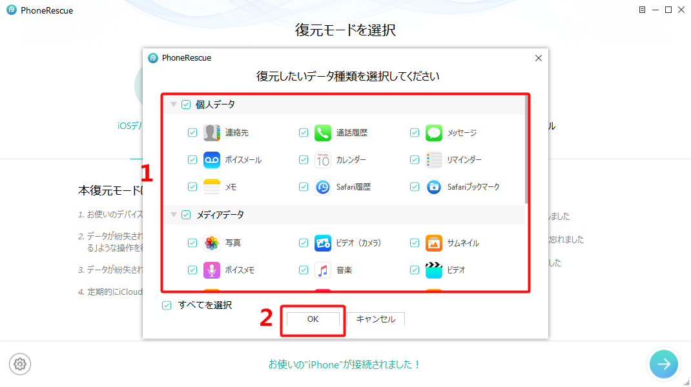Click the 連絡先 label text

pos(236,132)
